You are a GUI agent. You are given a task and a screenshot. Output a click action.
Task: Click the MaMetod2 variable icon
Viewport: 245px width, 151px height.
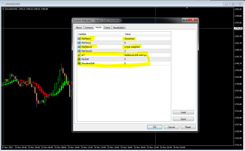pyautogui.click(x=79, y=47)
